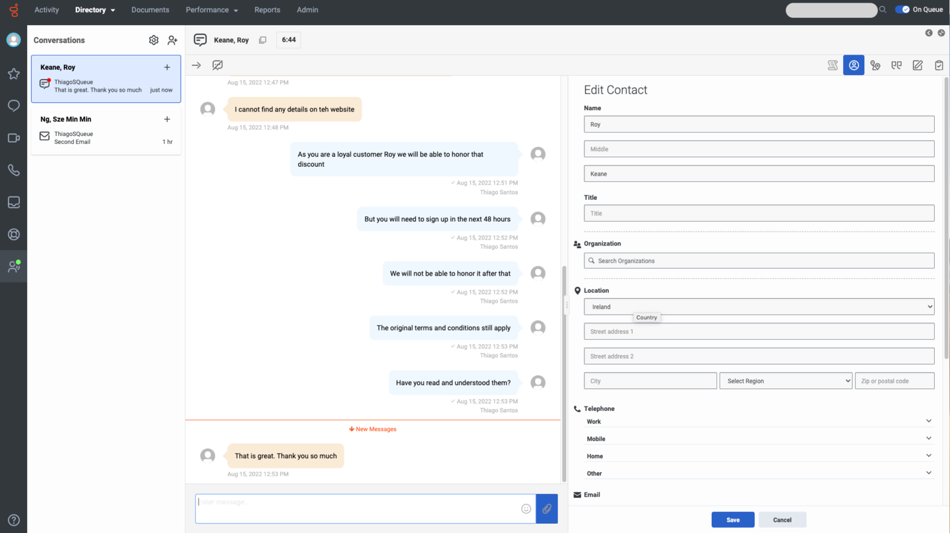Open the lifesaver support icon in sidebar
Image resolution: width=950 pixels, height=533 pixels.
pos(13,234)
